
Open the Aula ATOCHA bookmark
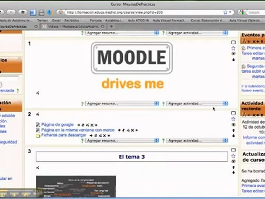138,20
